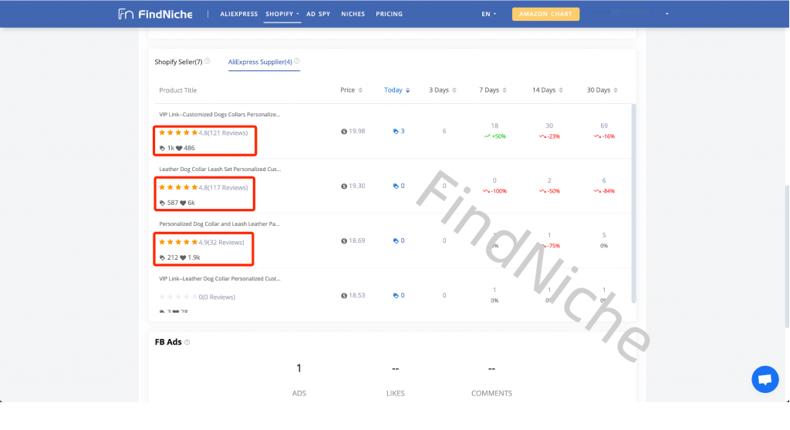
Task: Click the orders tag icon beside 212
Action: click(162, 258)
